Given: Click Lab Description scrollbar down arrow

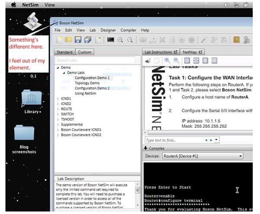Looking at the screenshot, I should (x=137, y=205).
